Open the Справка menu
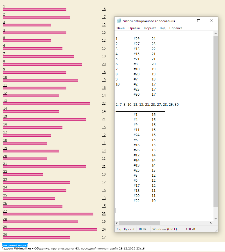 176,28
